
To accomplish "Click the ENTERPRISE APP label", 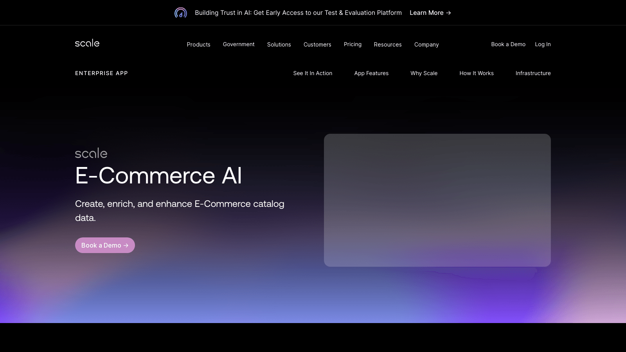I will point(101,73).
